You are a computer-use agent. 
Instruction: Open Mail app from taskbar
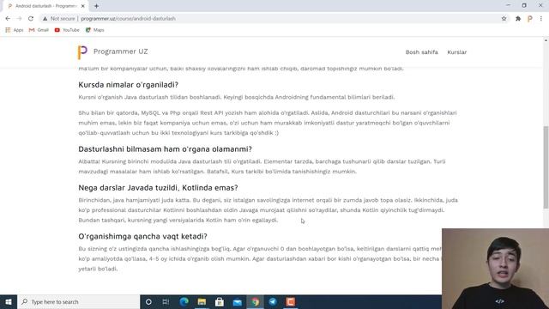click(x=238, y=301)
